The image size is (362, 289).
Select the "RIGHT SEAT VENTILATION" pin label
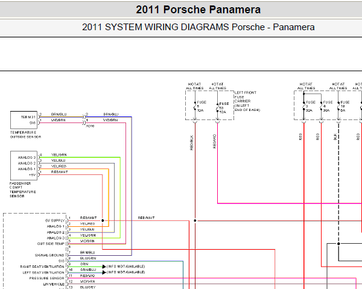coord(42,267)
